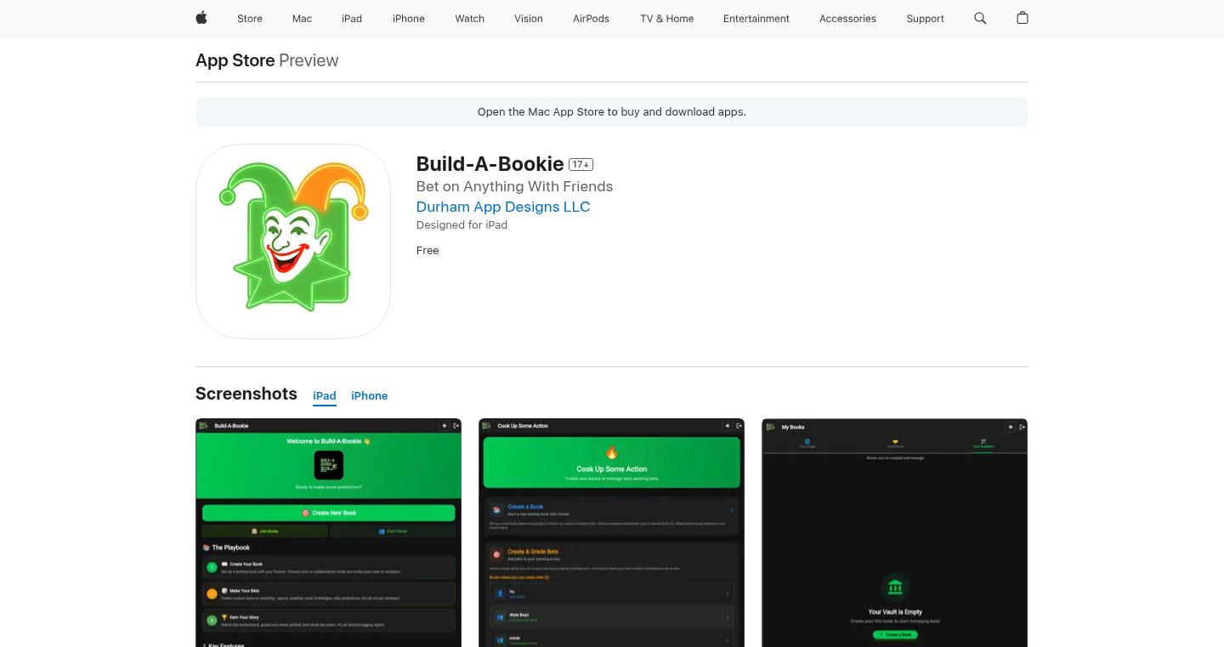Click the Apple logo in navigation bar

[201, 18]
